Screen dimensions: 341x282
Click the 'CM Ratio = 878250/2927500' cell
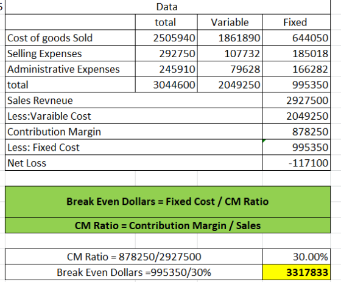tap(133, 256)
